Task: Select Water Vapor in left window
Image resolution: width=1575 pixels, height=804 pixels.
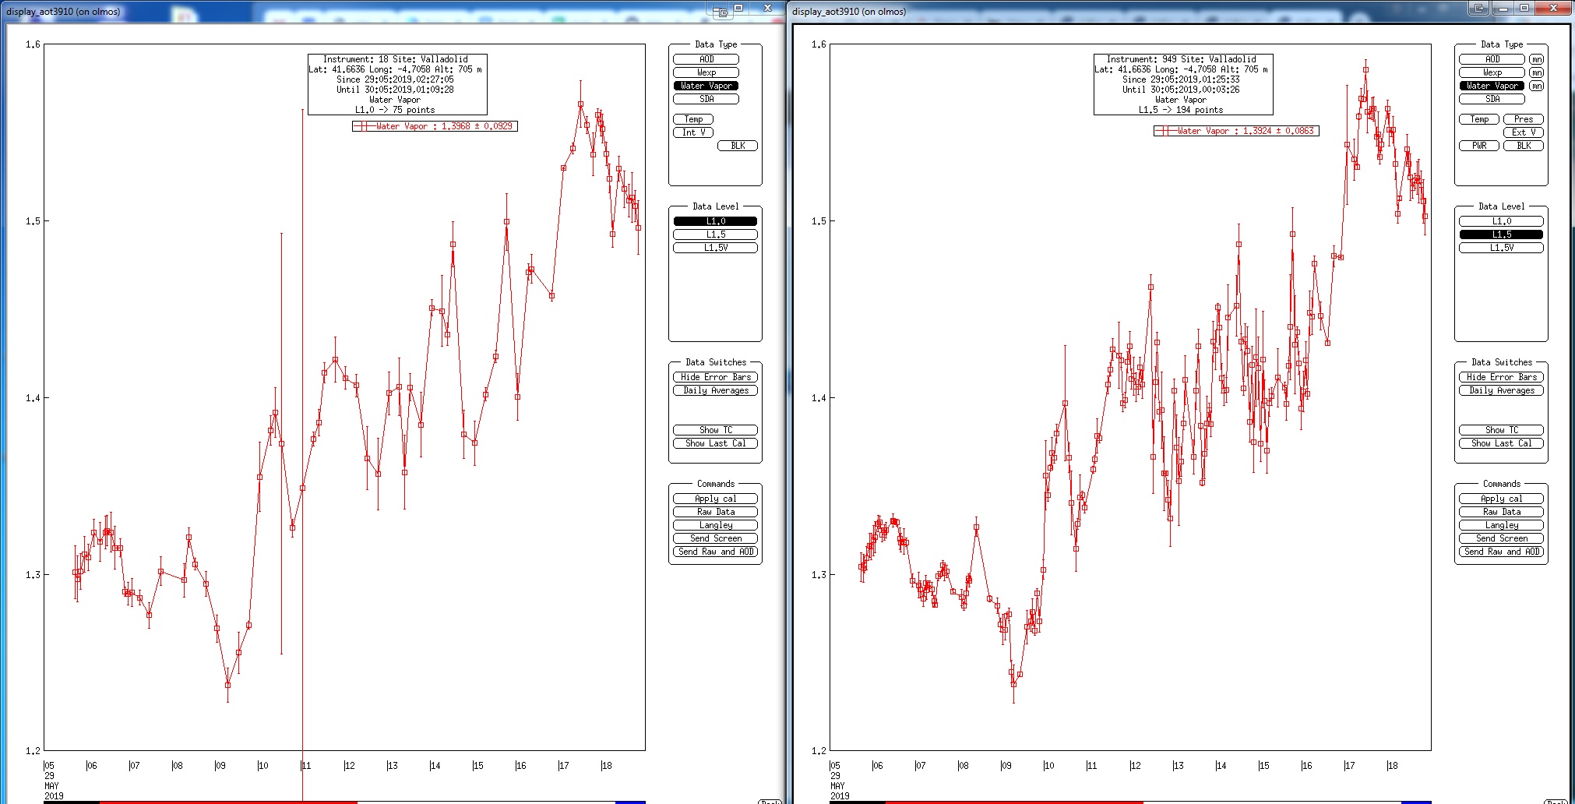Action: point(706,86)
